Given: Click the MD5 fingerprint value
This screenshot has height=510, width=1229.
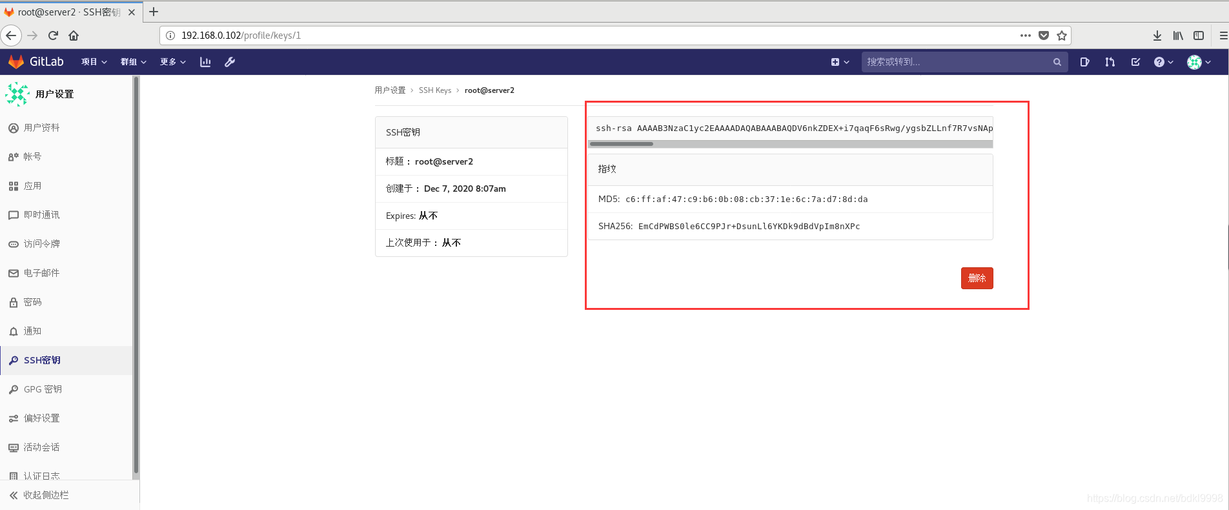Looking at the screenshot, I should click(x=746, y=199).
